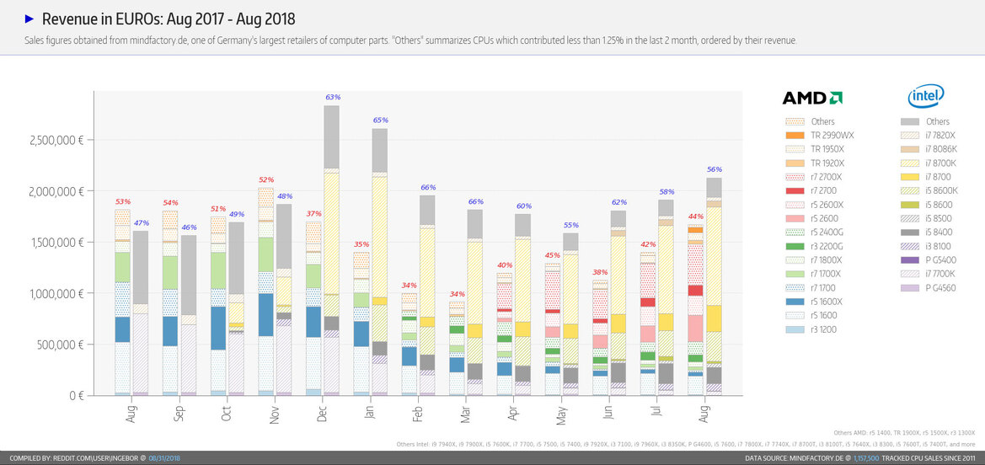This screenshot has width=985, height=465.
Task: Click the 2,500,000 € y-axis label
Action: click(x=58, y=140)
